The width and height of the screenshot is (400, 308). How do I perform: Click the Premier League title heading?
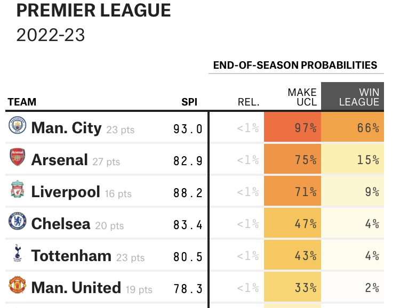tap(94, 10)
